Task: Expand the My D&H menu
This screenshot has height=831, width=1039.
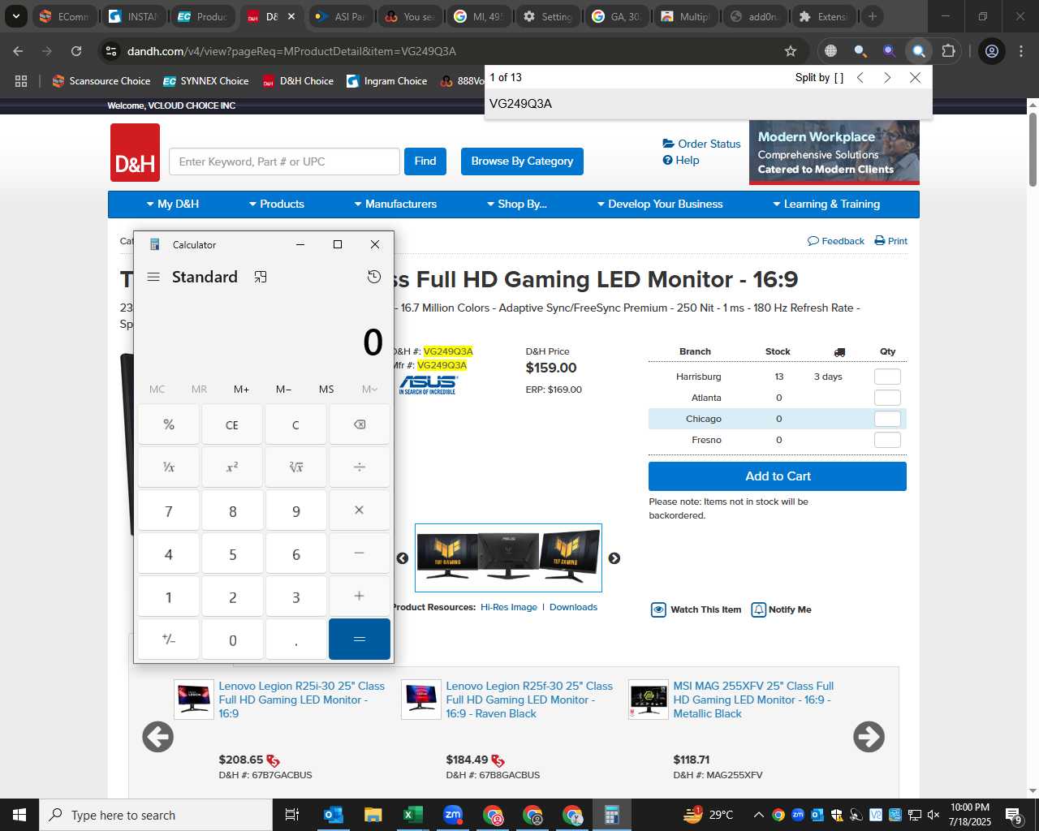Action: pyautogui.click(x=173, y=205)
